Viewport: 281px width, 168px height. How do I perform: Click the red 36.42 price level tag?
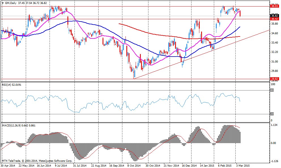point(274,19)
